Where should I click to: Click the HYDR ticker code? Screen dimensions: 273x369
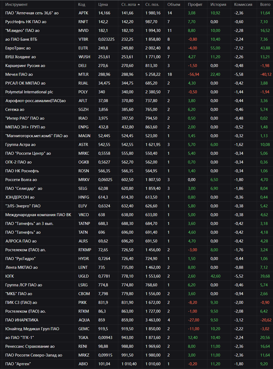(x=83, y=259)
